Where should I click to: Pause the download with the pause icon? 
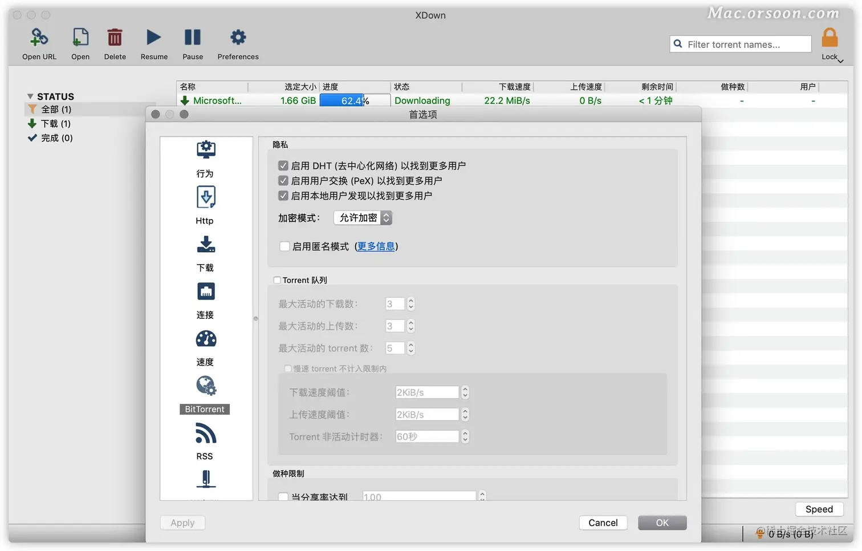click(193, 38)
